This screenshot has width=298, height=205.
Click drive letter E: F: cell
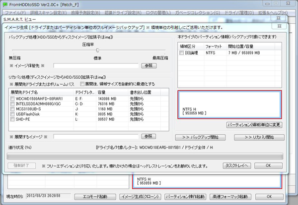click(x=79, y=99)
